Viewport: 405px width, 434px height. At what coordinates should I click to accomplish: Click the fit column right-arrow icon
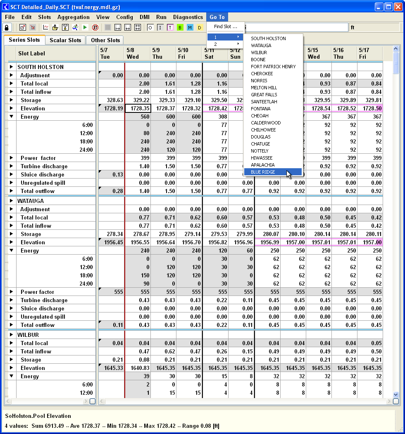click(x=118, y=27)
